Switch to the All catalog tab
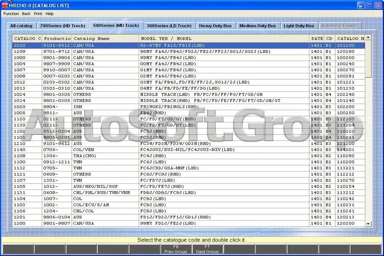Image resolution: width=384 pixels, height=256 pixels. coord(22,26)
